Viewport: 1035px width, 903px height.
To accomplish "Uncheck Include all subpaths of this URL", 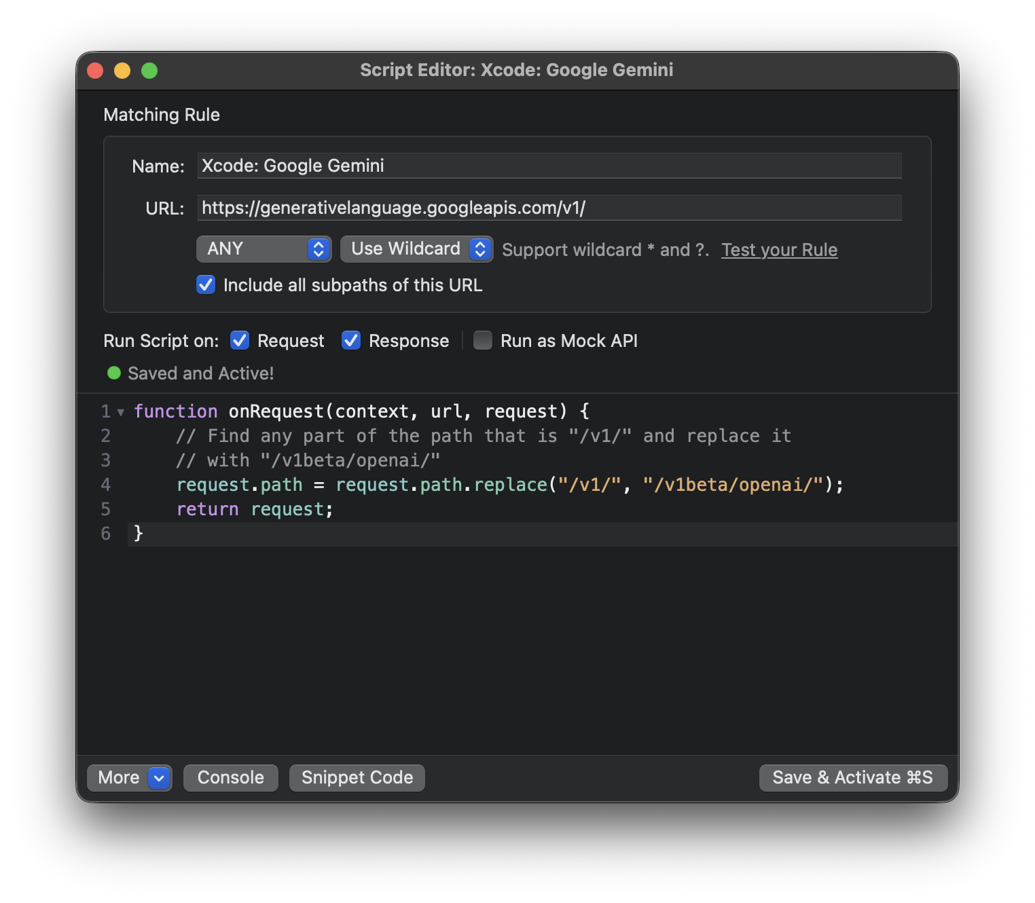I will [206, 284].
